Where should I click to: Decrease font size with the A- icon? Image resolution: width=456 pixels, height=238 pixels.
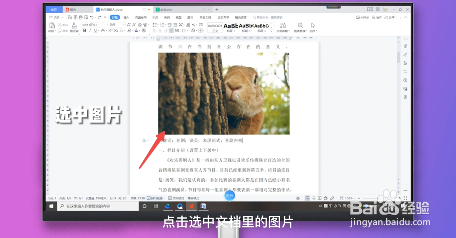134,25
